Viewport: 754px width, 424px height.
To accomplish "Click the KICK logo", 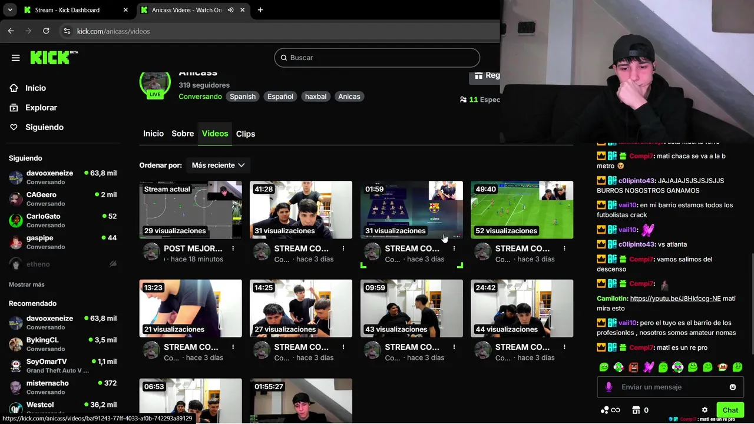I will [54, 57].
